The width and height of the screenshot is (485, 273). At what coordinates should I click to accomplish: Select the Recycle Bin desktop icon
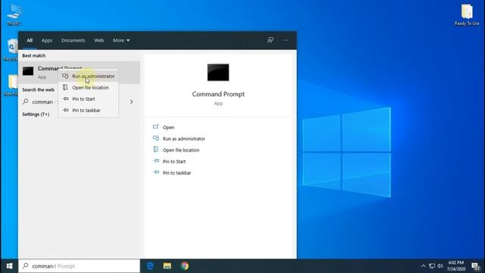click(11, 49)
